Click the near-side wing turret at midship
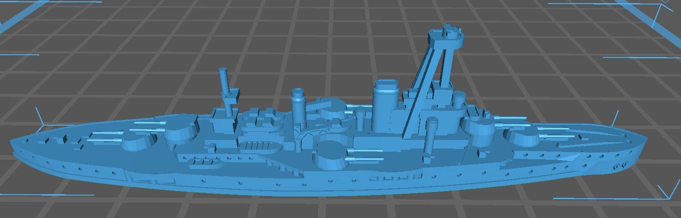Image resolution: width=681 pixels, height=218 pixels. coord(333,155)
